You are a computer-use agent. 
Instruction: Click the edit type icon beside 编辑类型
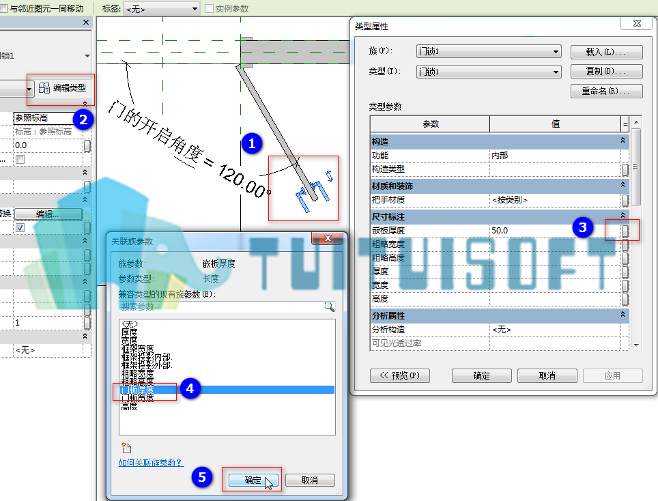[44, 88]
